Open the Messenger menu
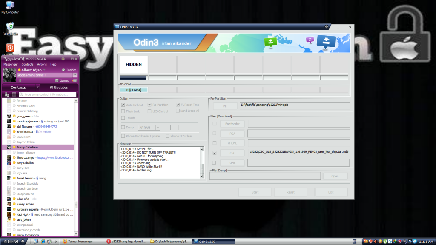Image resolution: width=436 pixels, height=245 pixels. [x=11, y=64]
